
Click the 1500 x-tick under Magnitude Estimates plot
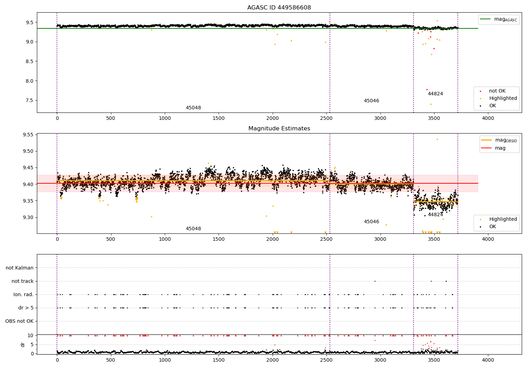point(219,239)
